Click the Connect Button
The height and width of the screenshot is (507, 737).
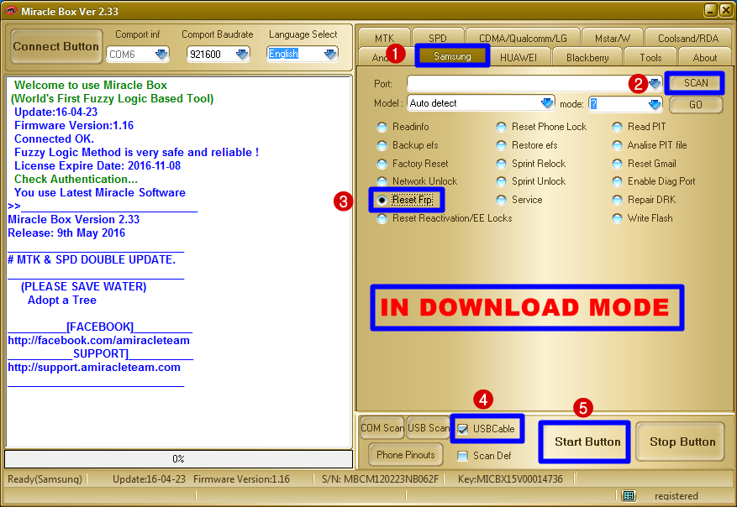tap(56, 46)
